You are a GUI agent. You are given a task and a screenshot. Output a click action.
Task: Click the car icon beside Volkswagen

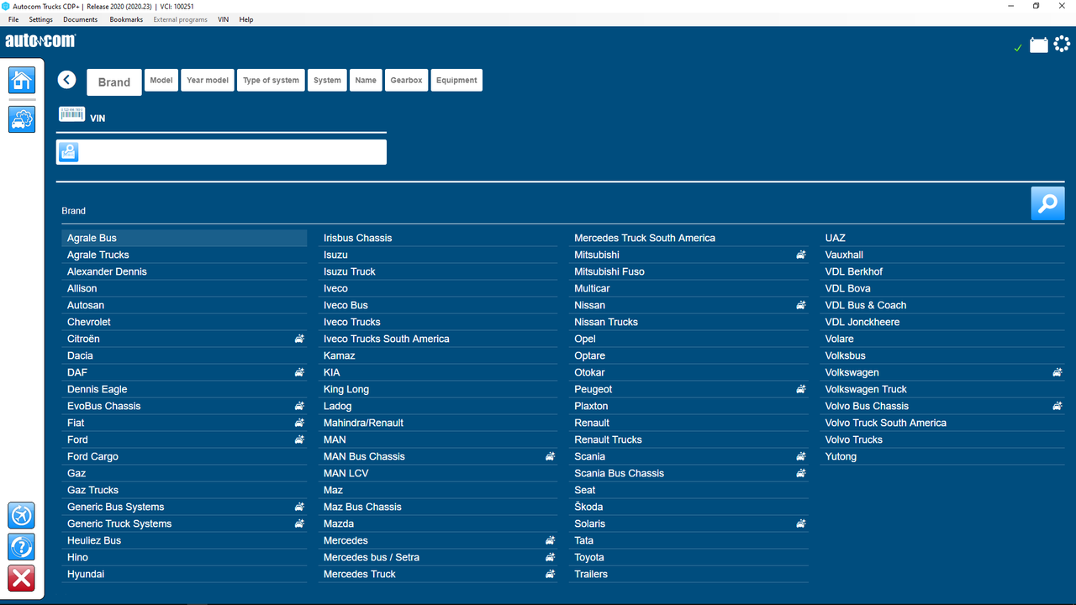pos(1058,372)
